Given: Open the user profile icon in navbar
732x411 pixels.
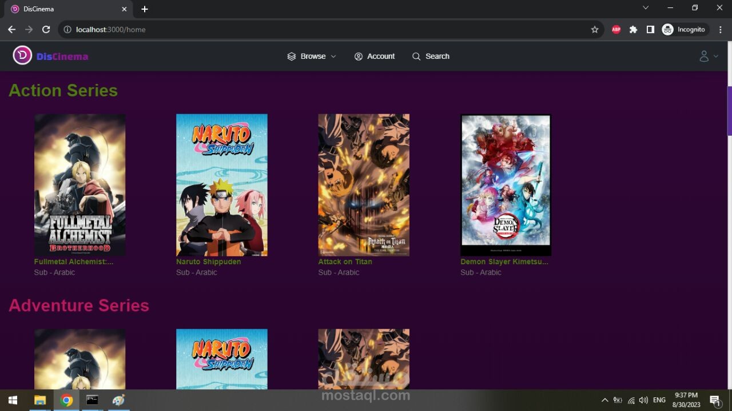Looking at the screenshot, I should (704, 56).
